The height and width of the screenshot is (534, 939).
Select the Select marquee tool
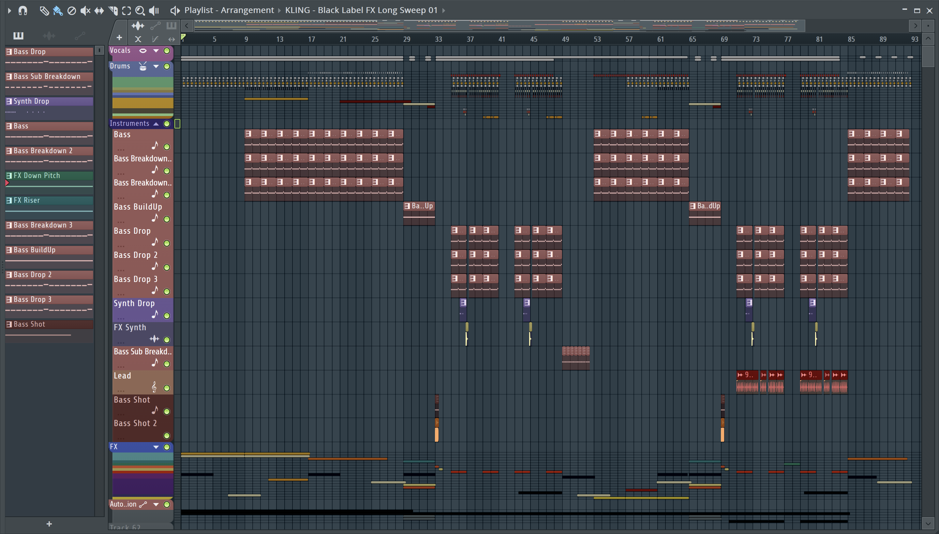127,11
